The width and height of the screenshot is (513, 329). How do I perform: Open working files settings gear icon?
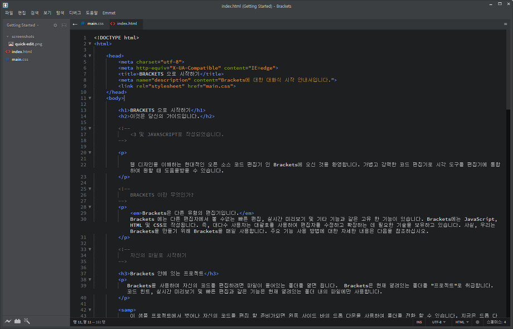[x=55, y=25]
